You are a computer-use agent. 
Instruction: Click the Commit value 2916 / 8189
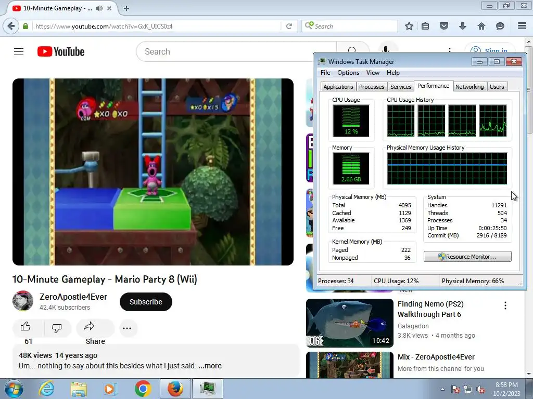[491, 235]
